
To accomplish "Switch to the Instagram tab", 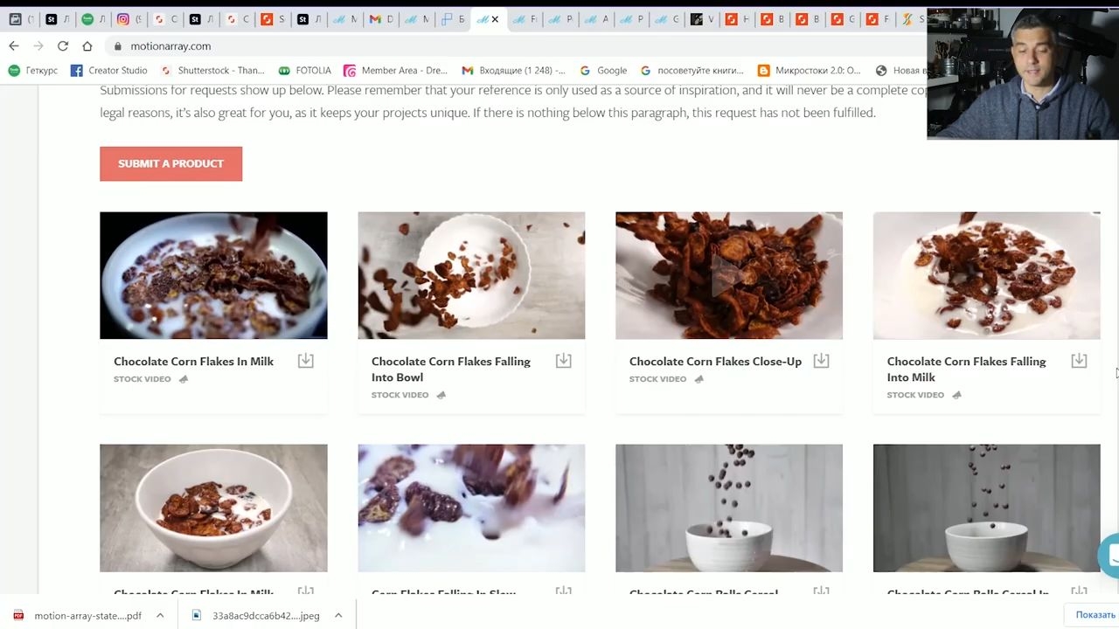I will point(129,19).
